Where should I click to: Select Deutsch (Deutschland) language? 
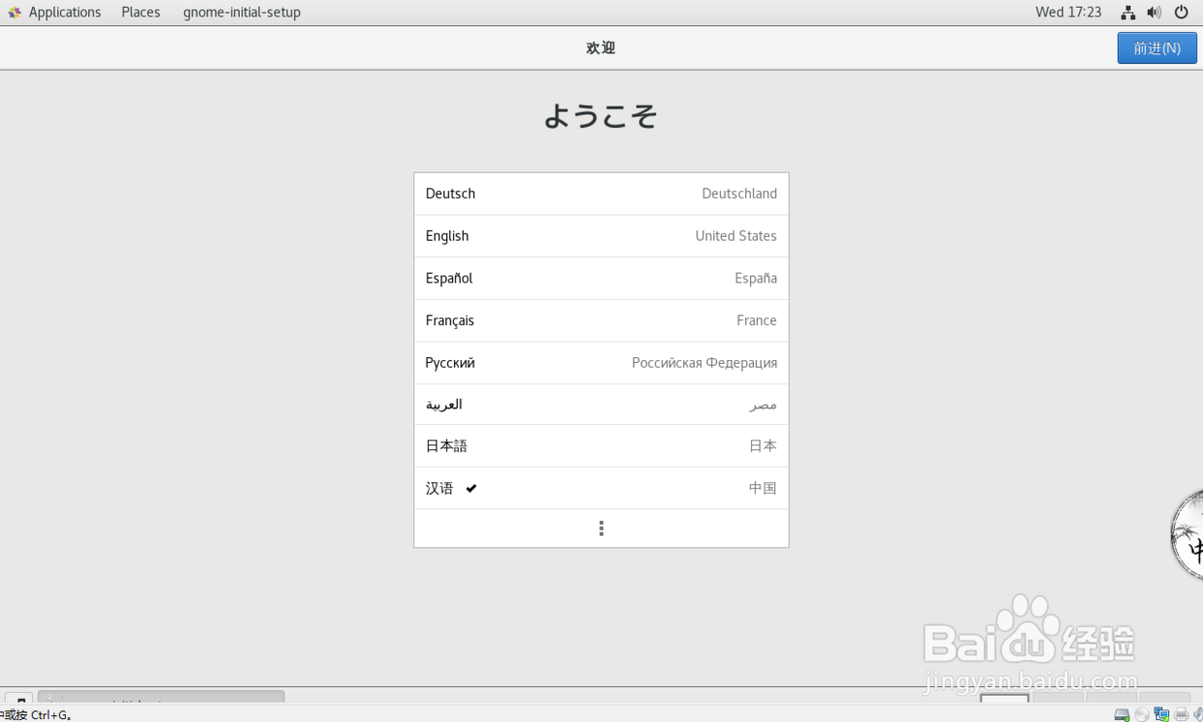click(x=601, y=193)
